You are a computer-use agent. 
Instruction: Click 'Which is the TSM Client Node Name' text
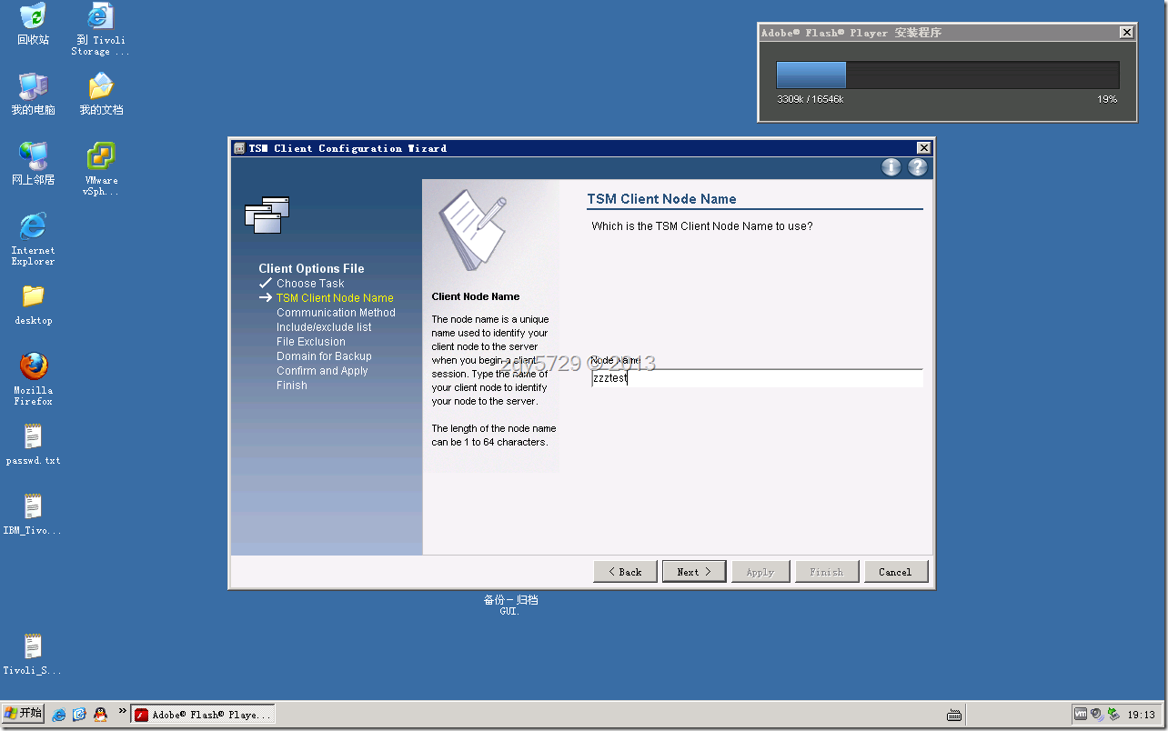(702, 225)
